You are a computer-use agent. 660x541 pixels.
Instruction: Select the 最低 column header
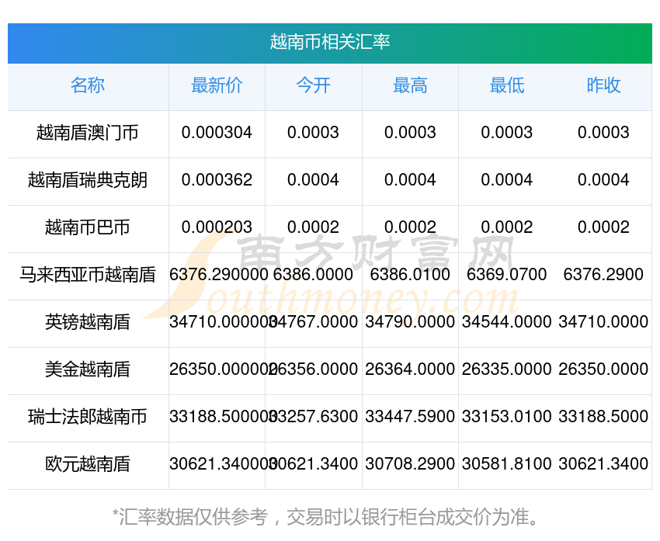point(506,86)
